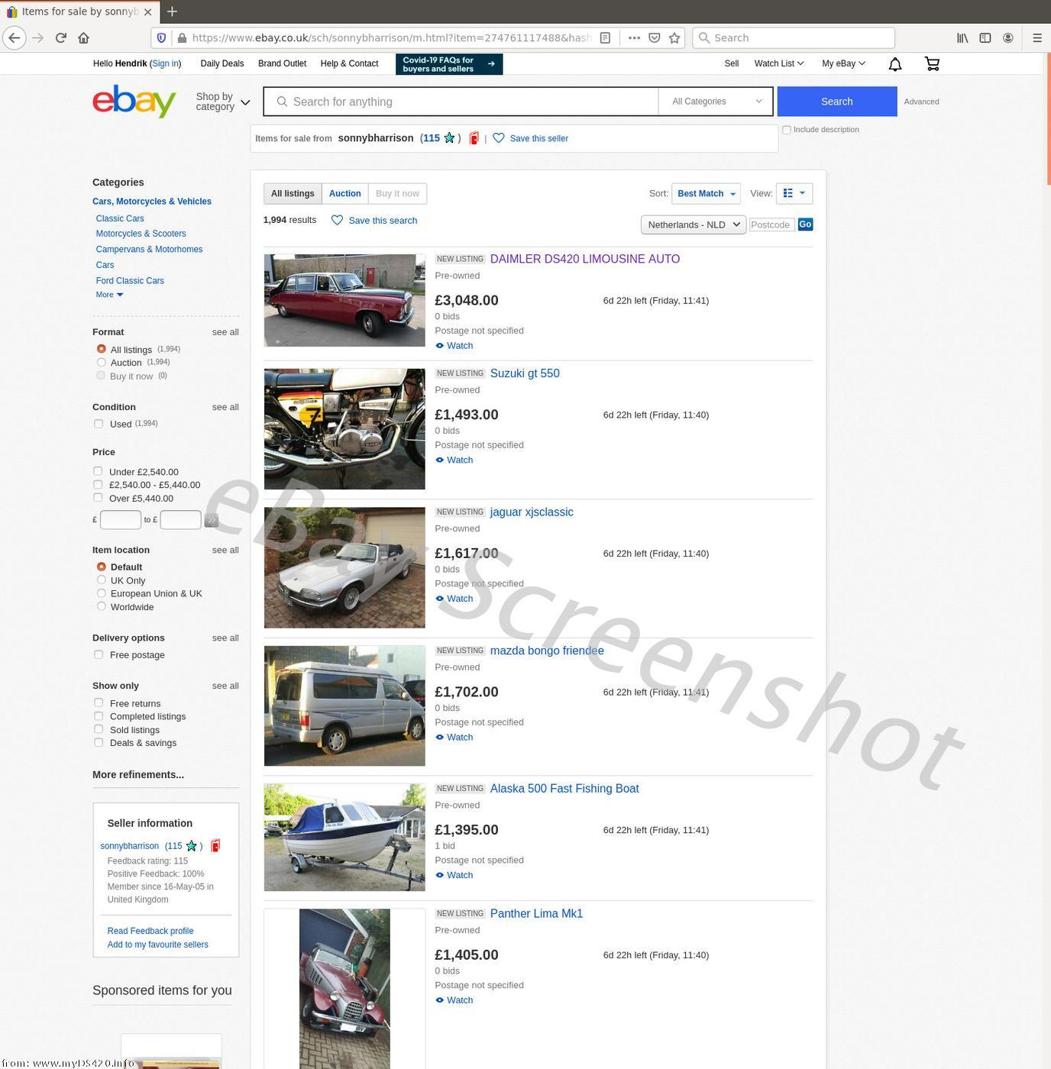Enable the Sold listings checkbox
The height and width of the screenshot is (1069, 1051).
[99, 729]
